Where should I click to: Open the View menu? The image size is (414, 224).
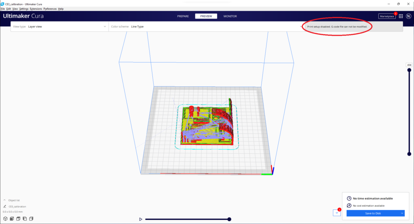[x=15, y=9]
